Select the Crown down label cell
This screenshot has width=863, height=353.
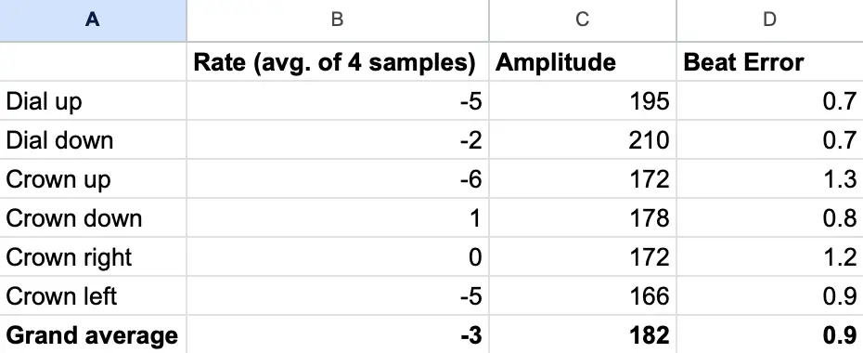93,218
